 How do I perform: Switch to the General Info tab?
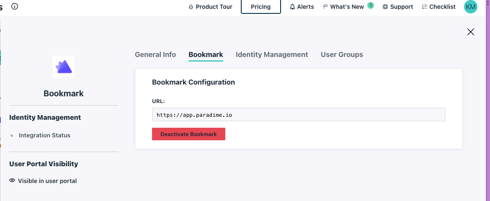point(155,54)
